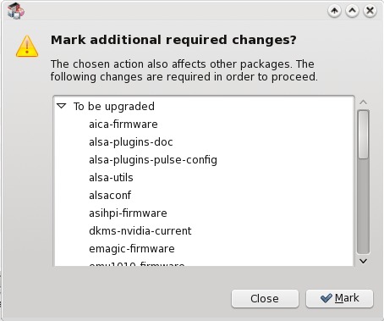The image size is (384, 321).
Task: Select asihpi-firmware package entry
Action: coord(128,213)
